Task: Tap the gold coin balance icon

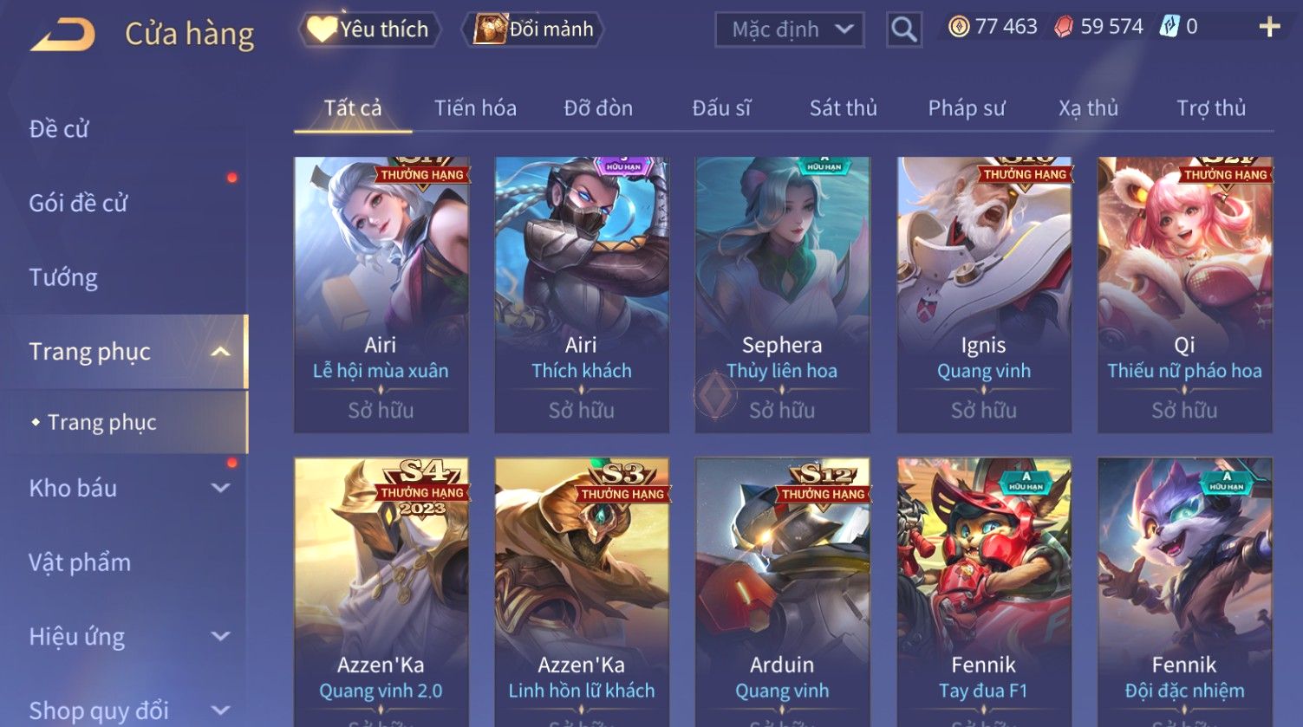Action: 959,28
